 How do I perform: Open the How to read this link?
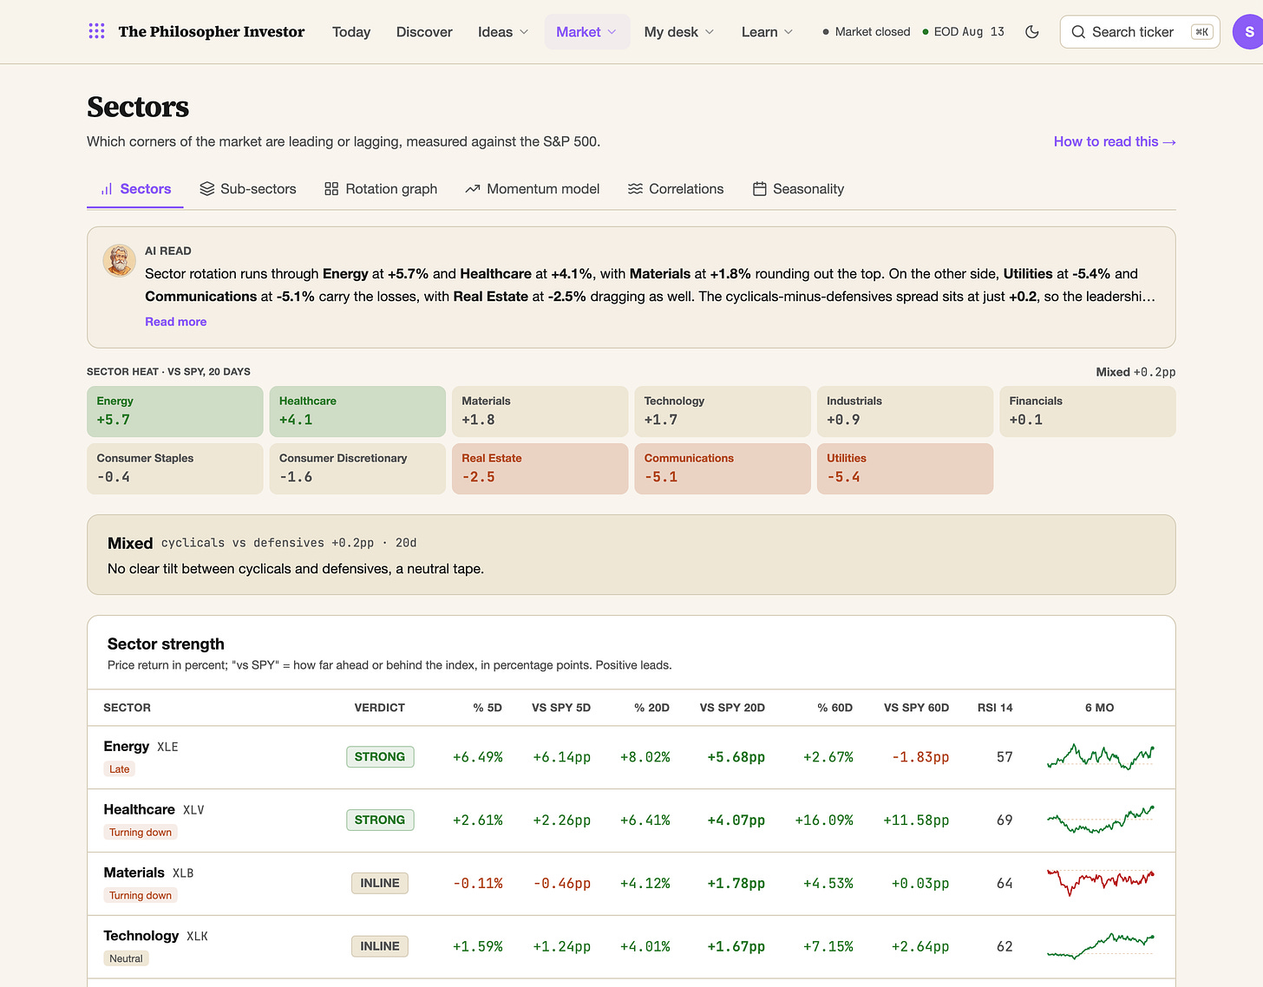click(x=1115, y=141)
